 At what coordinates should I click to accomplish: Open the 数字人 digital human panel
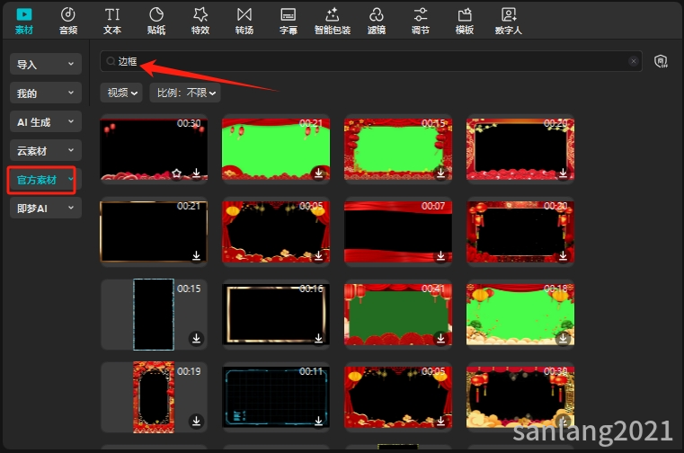coord(509,20)
